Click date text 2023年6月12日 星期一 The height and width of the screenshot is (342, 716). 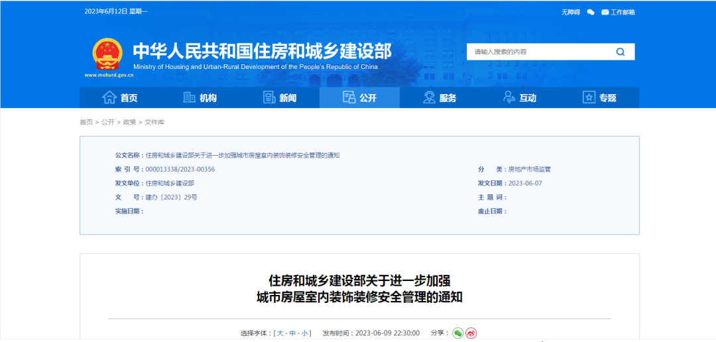[116, 12]
